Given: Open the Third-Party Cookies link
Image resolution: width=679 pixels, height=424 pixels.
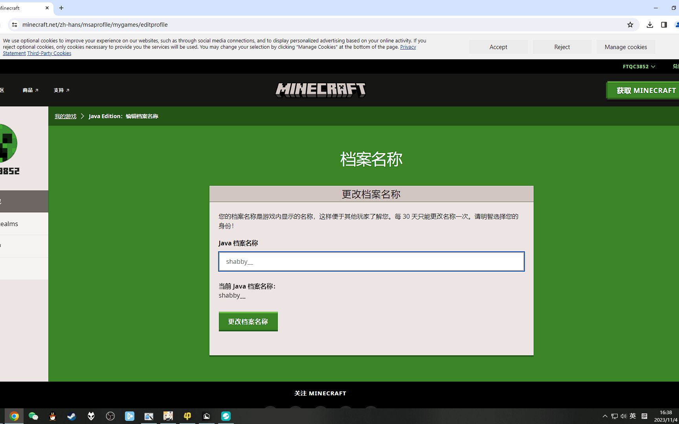Looking at the screenshot, I should point(49,53).
